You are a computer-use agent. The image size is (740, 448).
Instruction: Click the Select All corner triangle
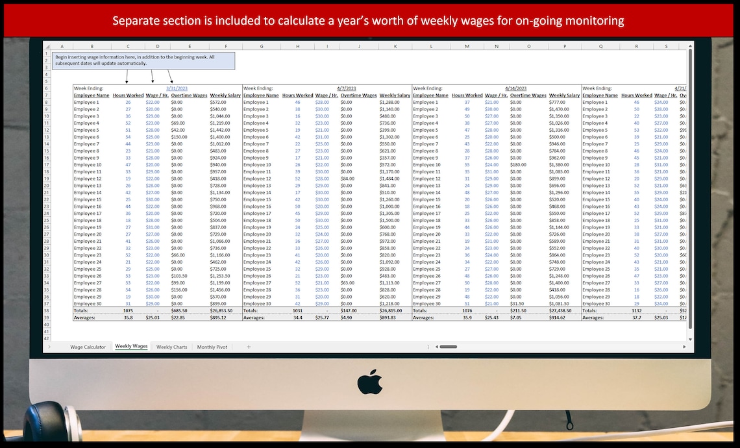47,46
